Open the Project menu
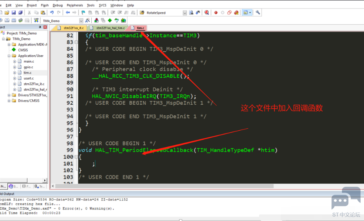The image size is (364, 221). pos(31,5)
